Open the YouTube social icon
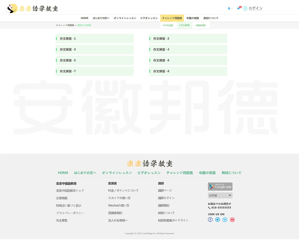This screenshot has width=299, height=241. tap(232, 219)
